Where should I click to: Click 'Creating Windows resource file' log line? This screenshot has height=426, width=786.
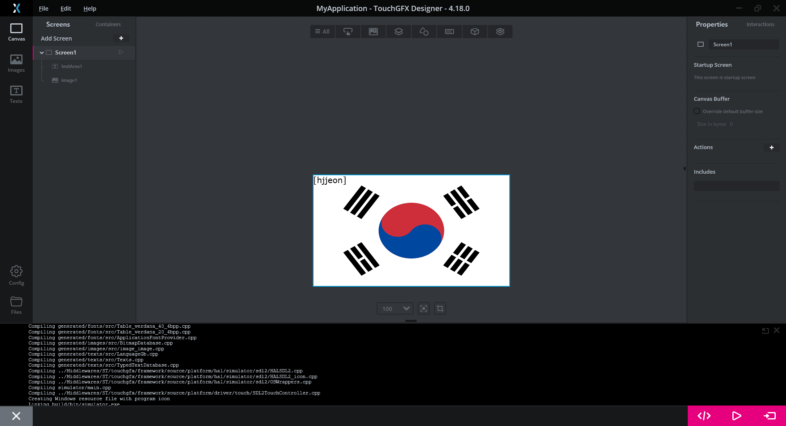pos(99,399)
